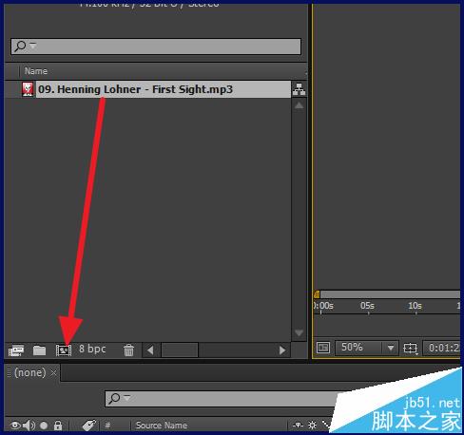Delete selected item with the trash icon
Screen dimensions: 464x435
coord(128,350)
